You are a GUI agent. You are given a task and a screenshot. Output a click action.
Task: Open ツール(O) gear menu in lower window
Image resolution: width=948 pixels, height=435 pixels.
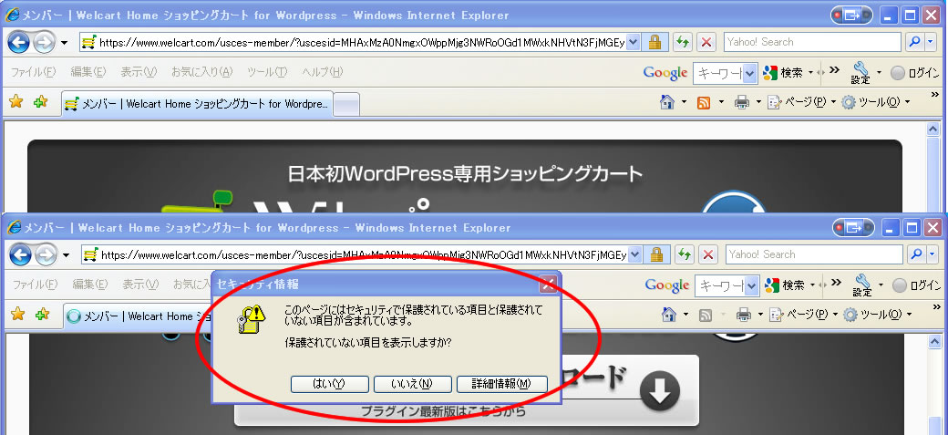pyautogui.click(x=877, y=315)
